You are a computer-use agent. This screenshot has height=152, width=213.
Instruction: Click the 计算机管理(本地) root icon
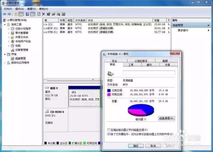coord(4,20)
